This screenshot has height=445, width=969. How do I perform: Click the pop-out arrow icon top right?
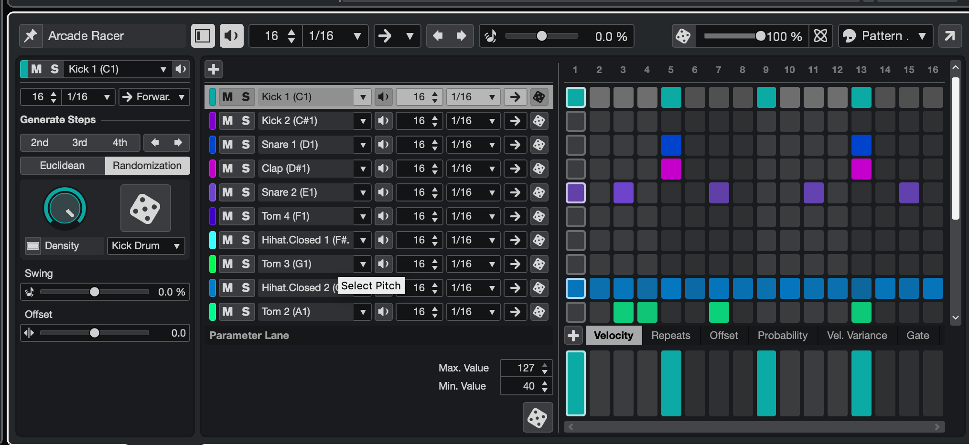[950, 36]
